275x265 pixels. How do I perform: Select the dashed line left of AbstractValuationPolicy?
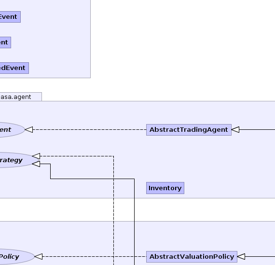point(95,257)
